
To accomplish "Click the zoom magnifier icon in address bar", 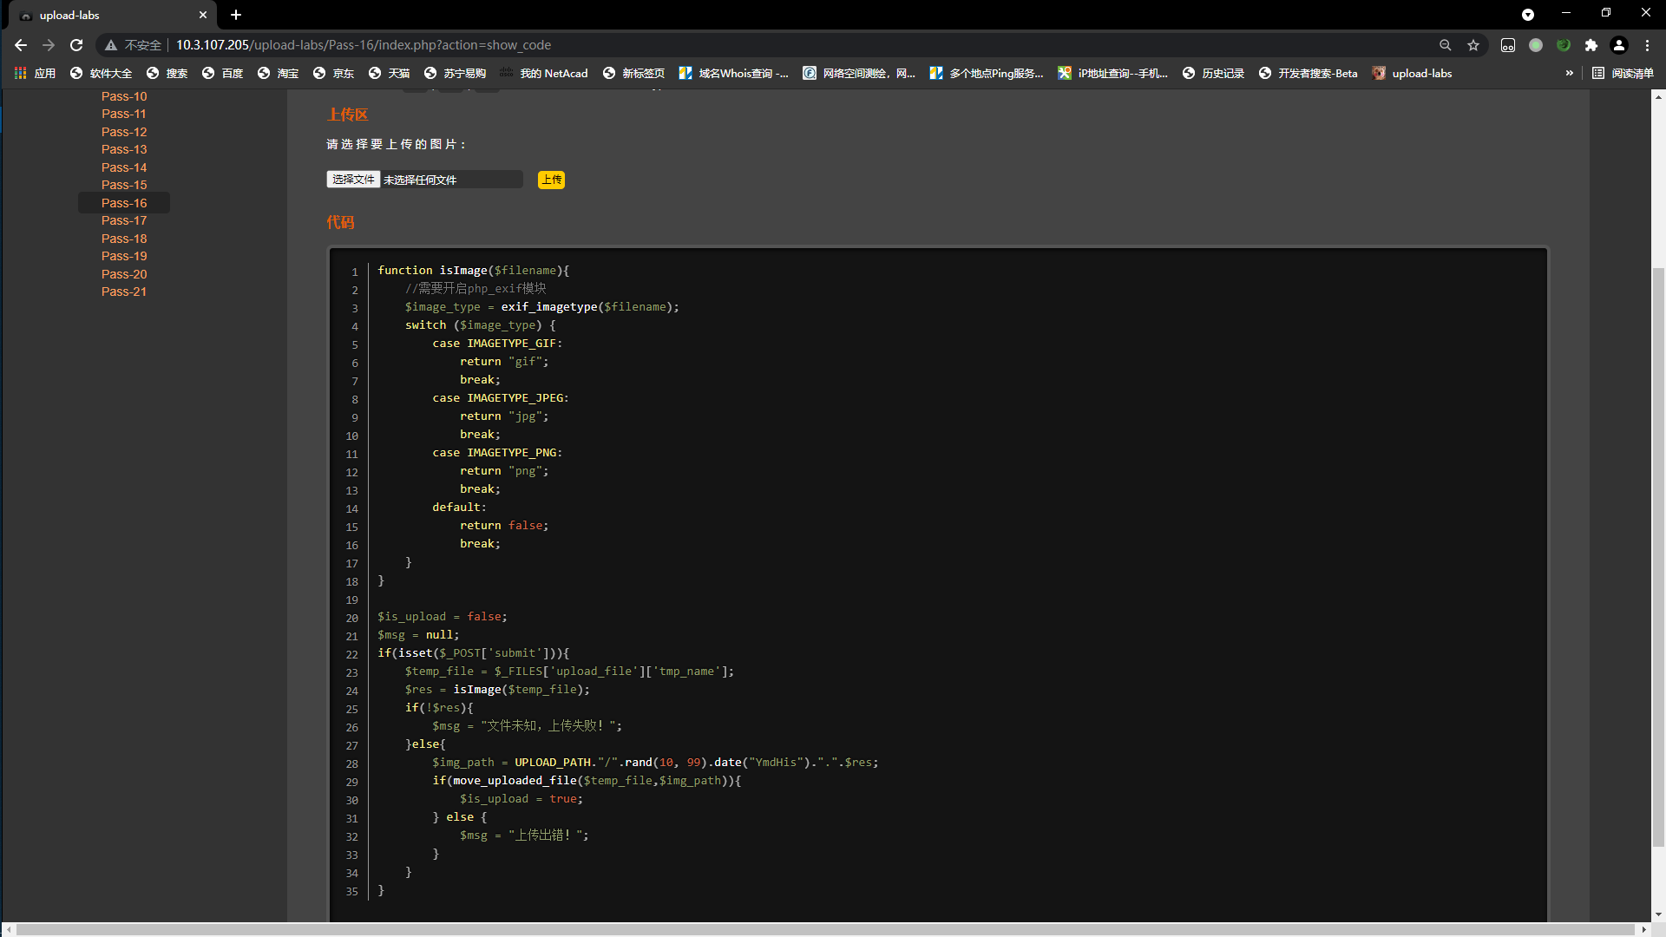I will 1445,45.
